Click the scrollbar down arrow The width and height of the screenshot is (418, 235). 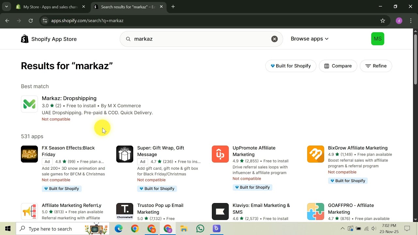click(x=415, y=219)
